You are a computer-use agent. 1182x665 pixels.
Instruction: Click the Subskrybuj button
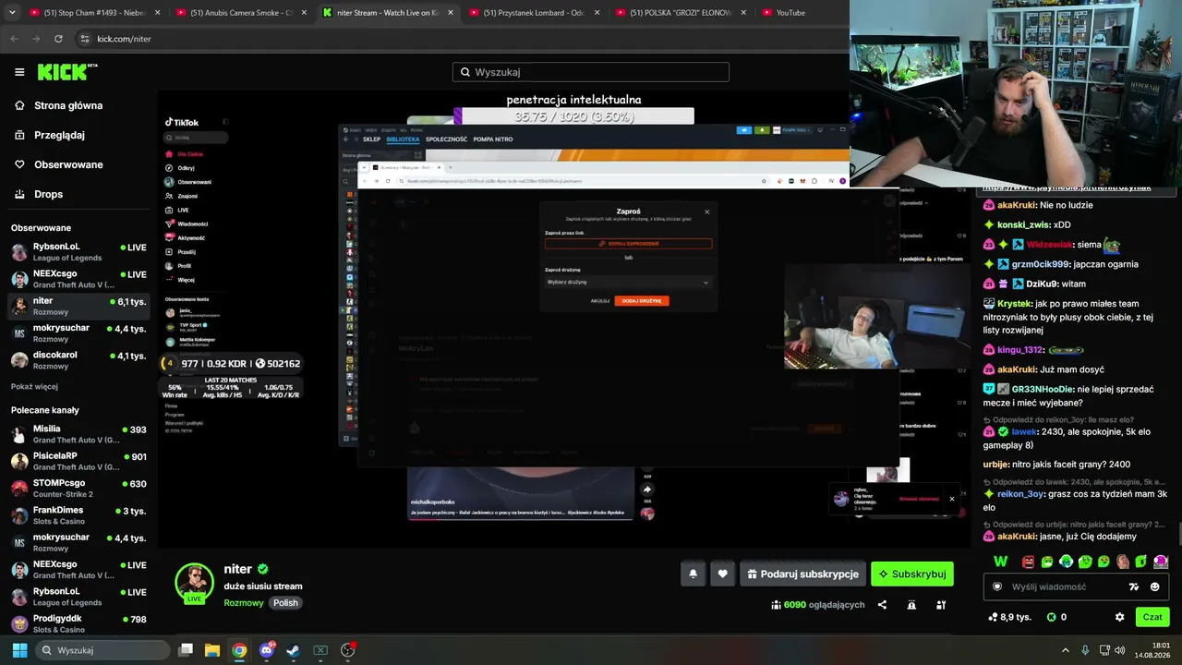pyautogui.click(x=912, y=574)
